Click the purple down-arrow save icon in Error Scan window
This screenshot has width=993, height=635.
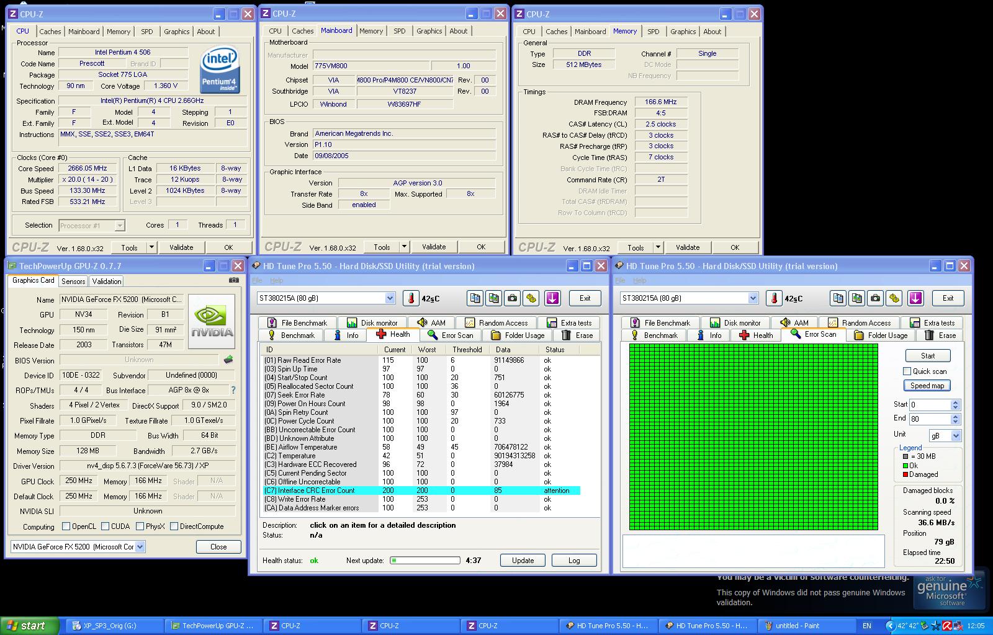point(915,298)
